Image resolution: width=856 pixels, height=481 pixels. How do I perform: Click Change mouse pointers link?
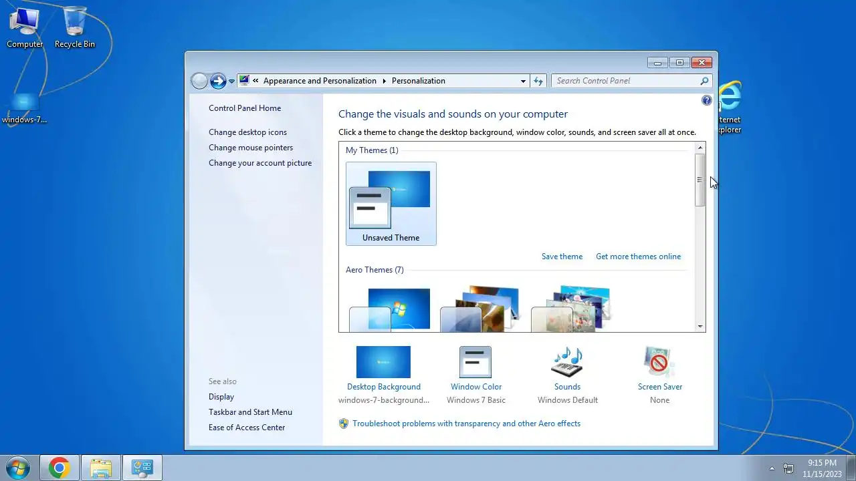pos(251,148)
